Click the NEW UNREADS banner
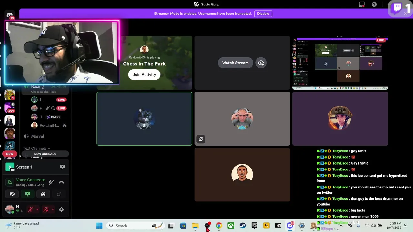The height and width of the screenshot is (232, 413). click(45, 154)
